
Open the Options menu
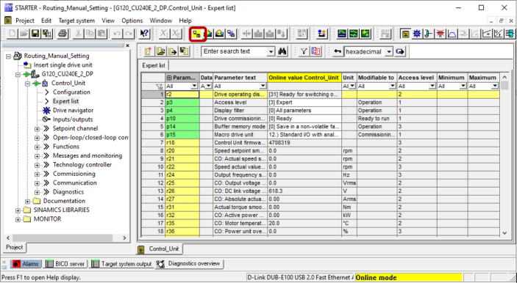coord(132,21)
